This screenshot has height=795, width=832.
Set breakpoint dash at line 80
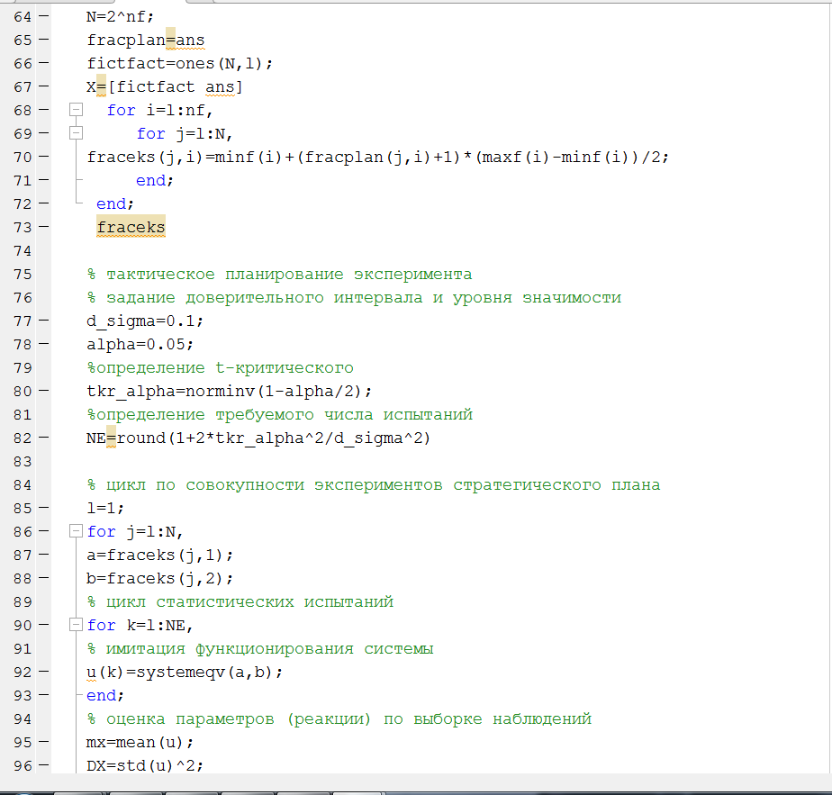pyautogui.click(x=43, y=391)
